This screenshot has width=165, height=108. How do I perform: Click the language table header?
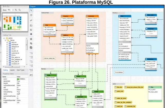click(151, 29)
